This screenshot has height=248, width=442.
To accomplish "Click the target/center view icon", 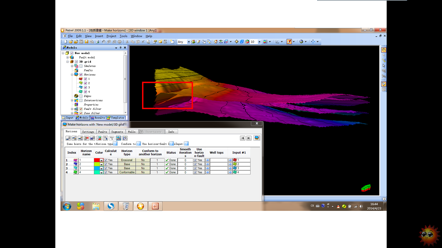I will pos(237,42).
